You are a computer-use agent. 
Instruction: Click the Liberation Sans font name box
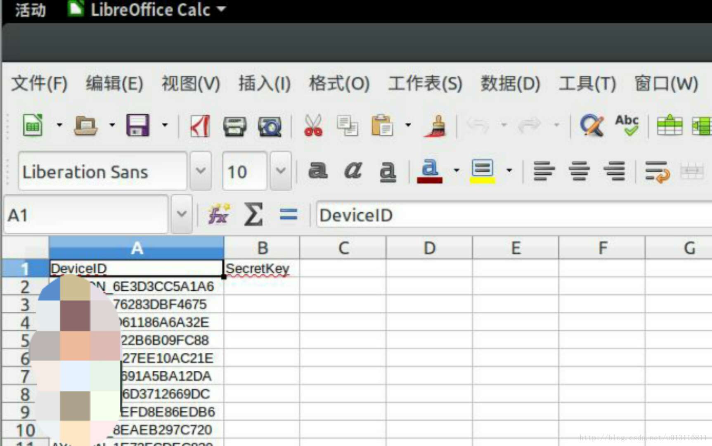102,171
